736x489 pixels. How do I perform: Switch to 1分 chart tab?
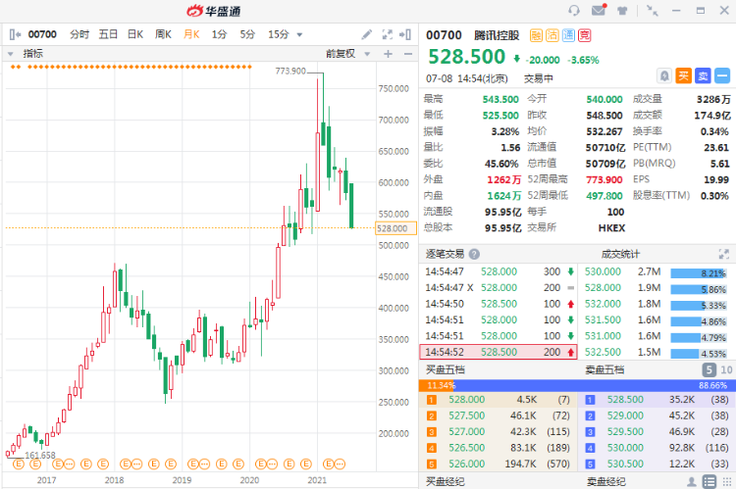(x=219, y=34)
